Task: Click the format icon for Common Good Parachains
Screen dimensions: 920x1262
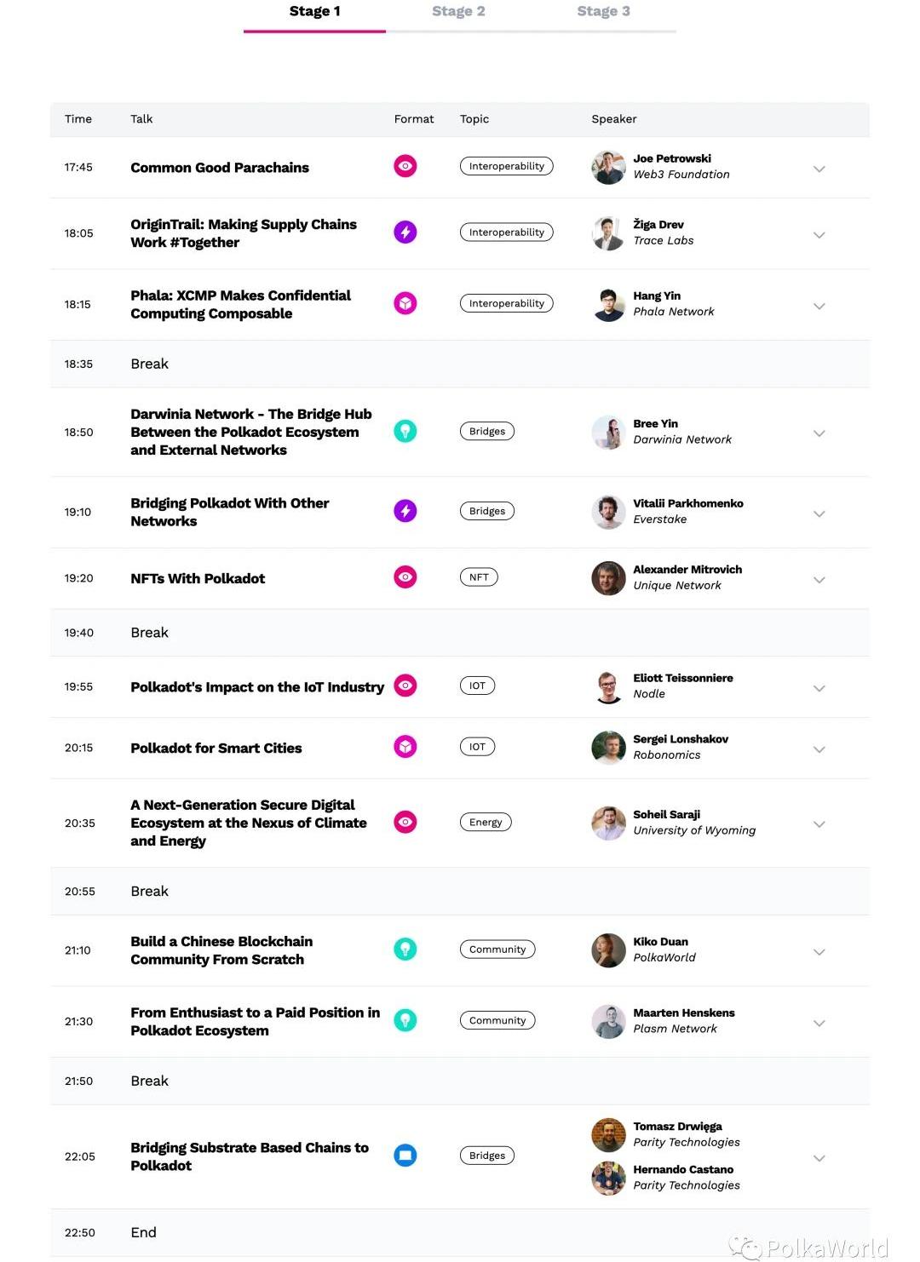Action: coord(405,166)
